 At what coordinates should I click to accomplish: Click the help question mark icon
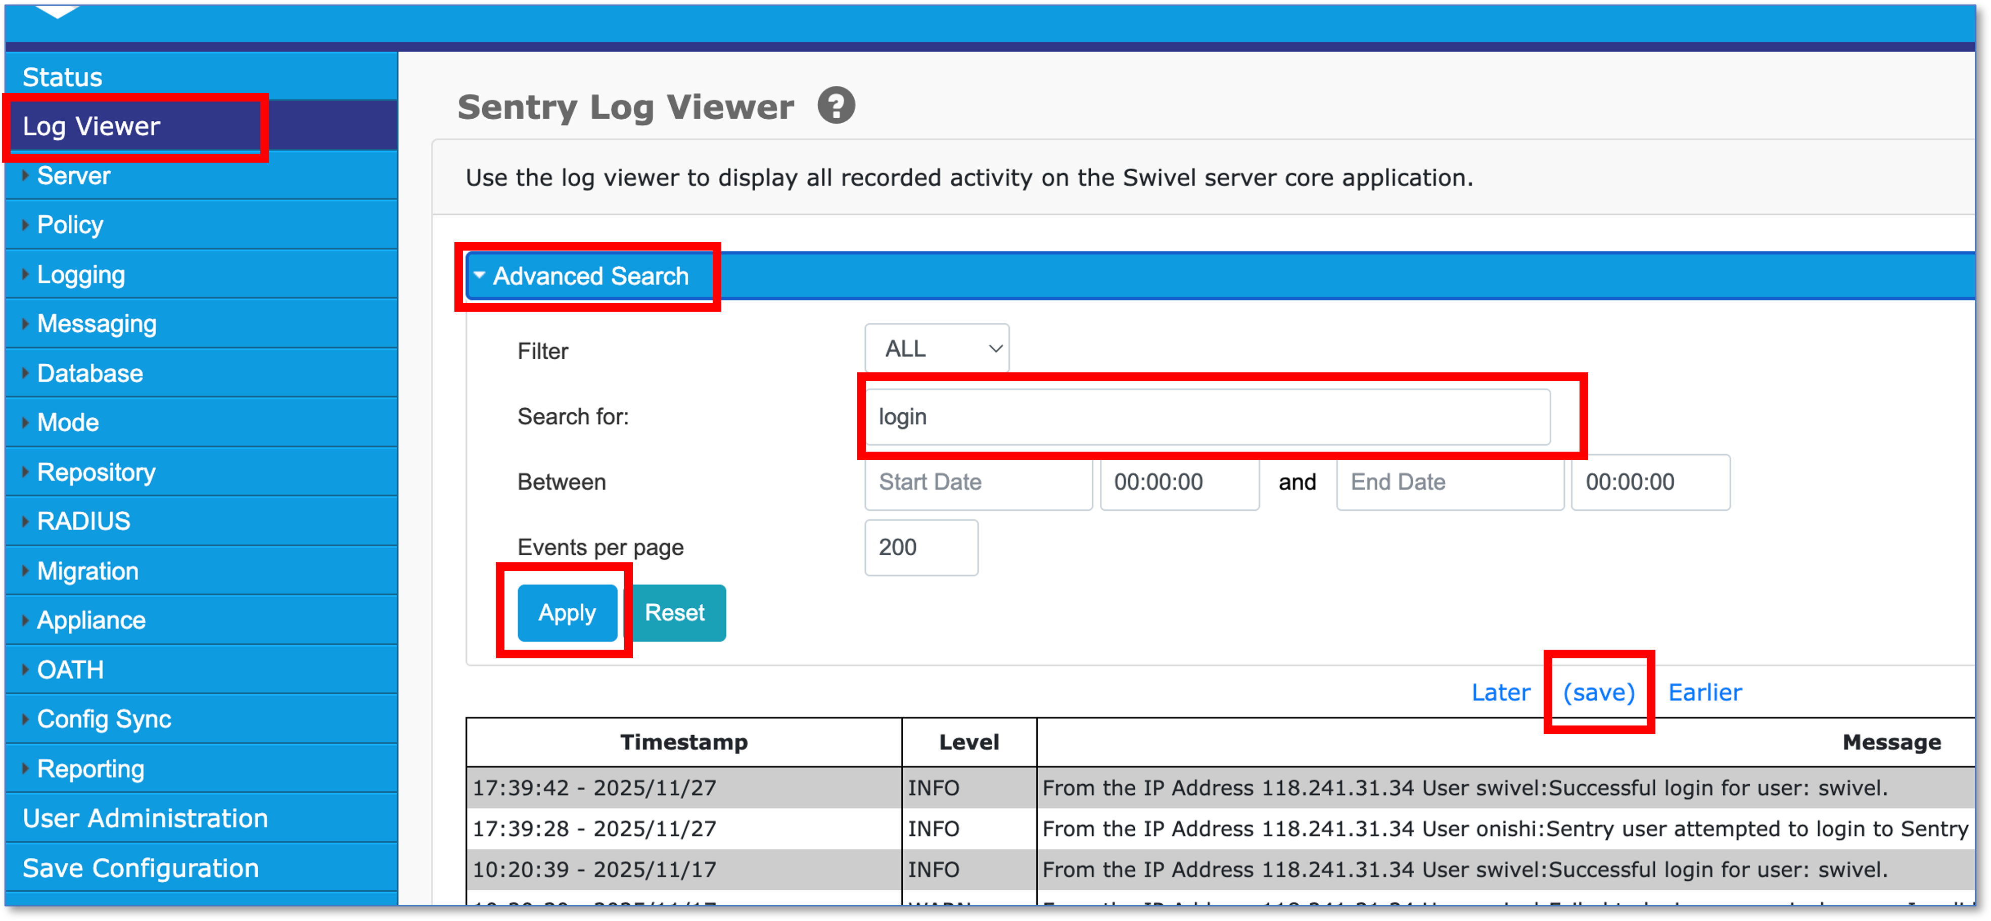pos(836,106)
